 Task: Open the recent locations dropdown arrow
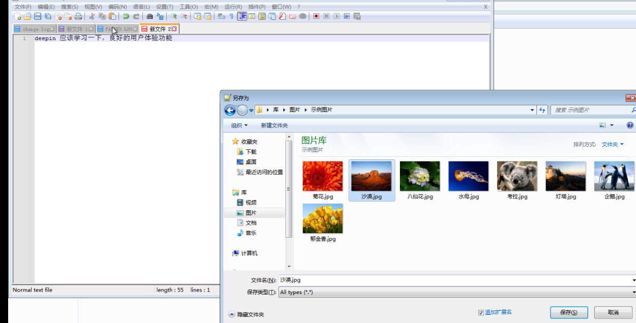[x=251, y=110]
